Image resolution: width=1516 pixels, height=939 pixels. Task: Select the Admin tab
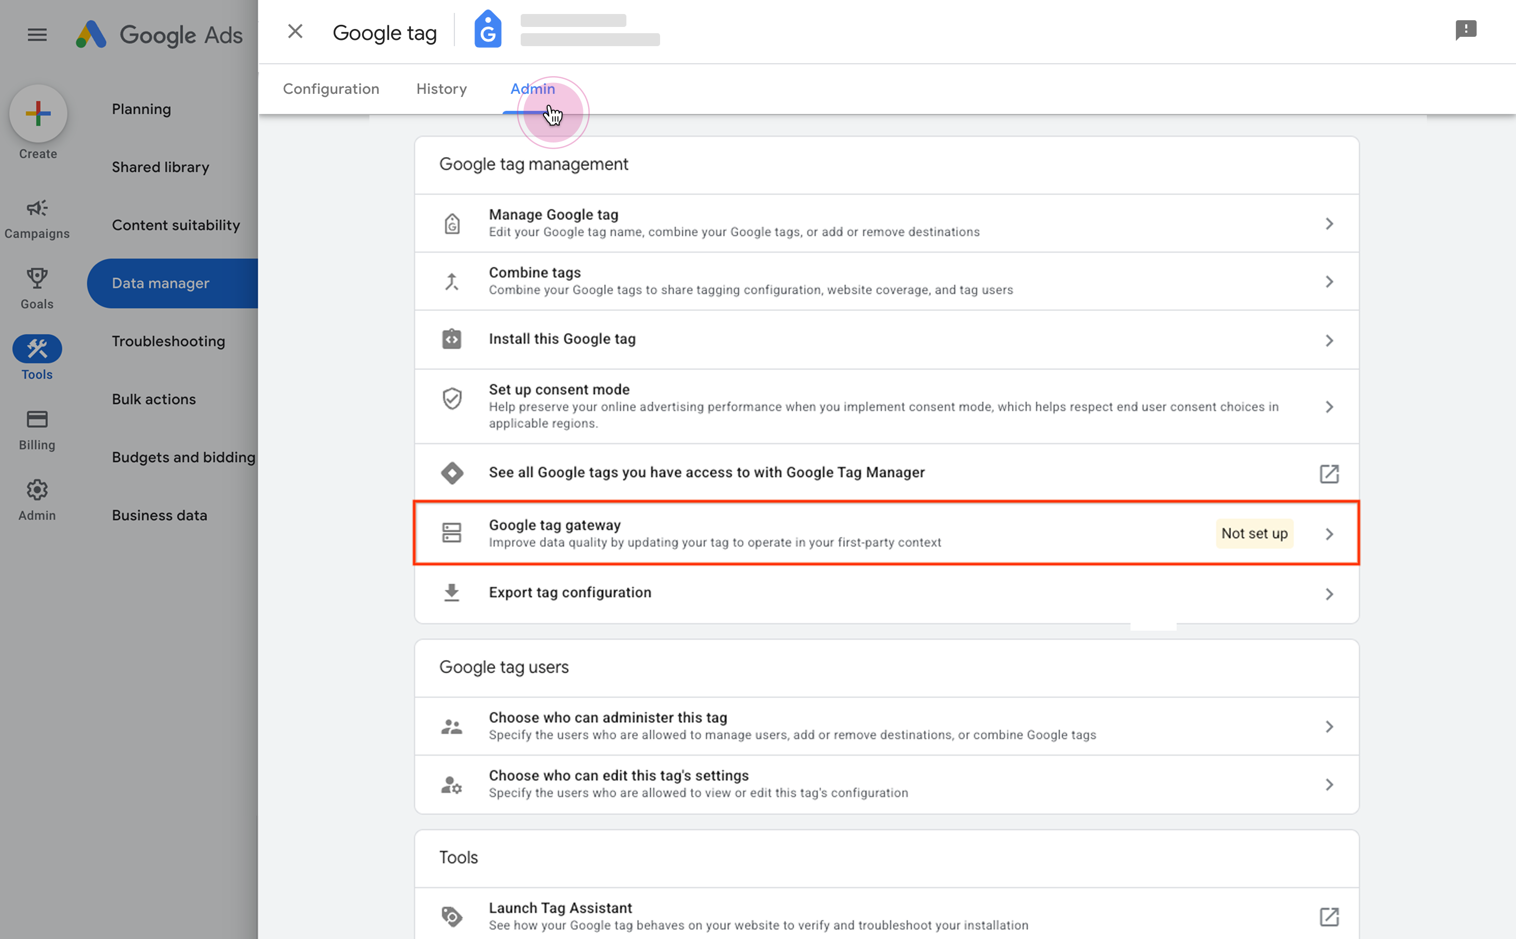(533, 89)
